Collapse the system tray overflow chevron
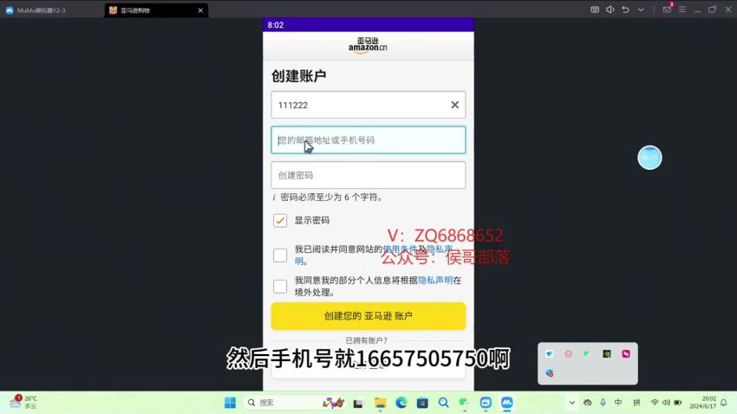This screenshot has height=414, width=737. pyautogui.click(x=571, y=402)
